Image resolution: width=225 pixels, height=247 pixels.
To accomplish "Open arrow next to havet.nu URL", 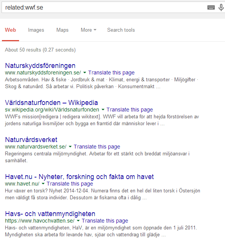I will coord(43,184).
